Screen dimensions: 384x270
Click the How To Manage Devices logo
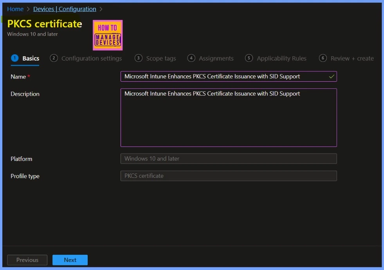tap(108, 35)
